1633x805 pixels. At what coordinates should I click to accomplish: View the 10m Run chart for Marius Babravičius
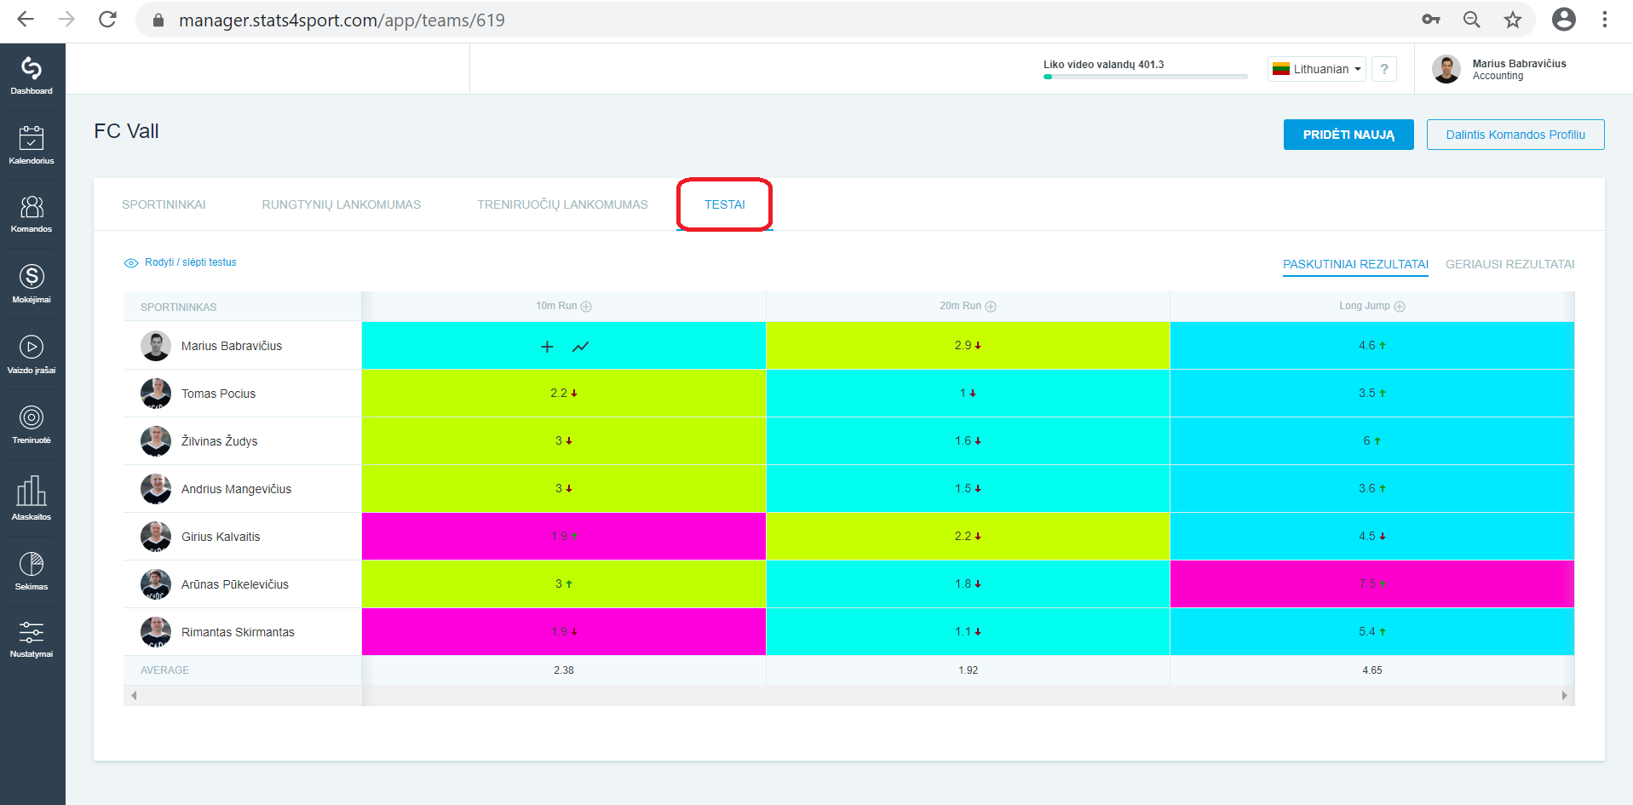pos(581,346)
